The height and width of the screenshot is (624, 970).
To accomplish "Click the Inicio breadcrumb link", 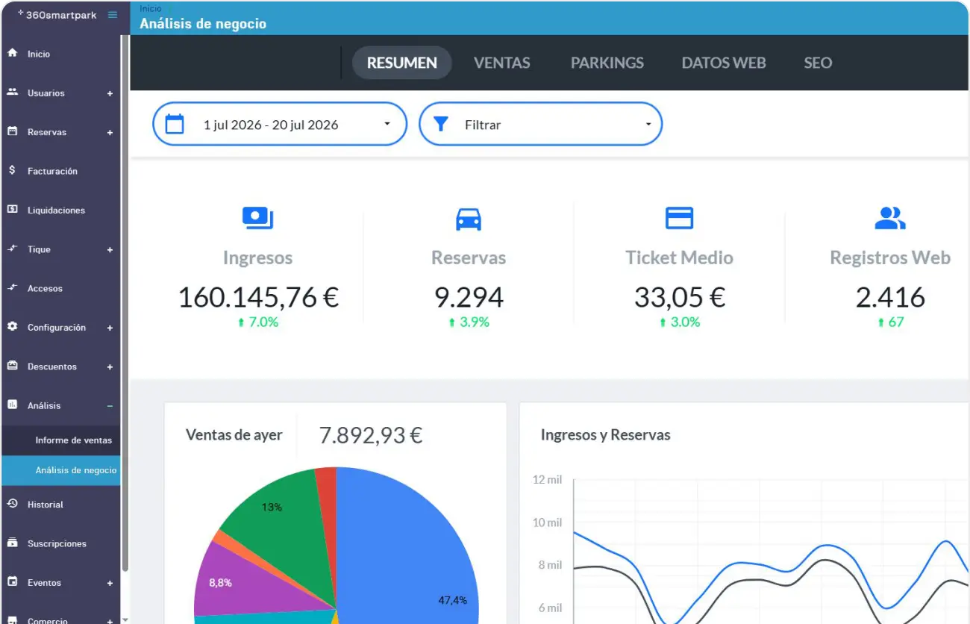I will pyautogui.click(x=151, y=8).
